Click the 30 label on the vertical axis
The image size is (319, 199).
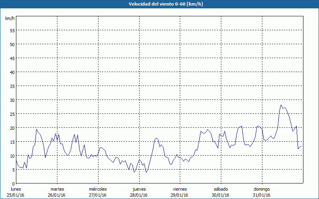click(x=12, y=100)
